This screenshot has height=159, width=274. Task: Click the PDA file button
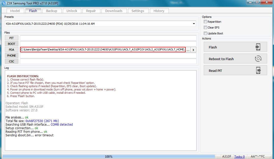click(x=11, y=50)
